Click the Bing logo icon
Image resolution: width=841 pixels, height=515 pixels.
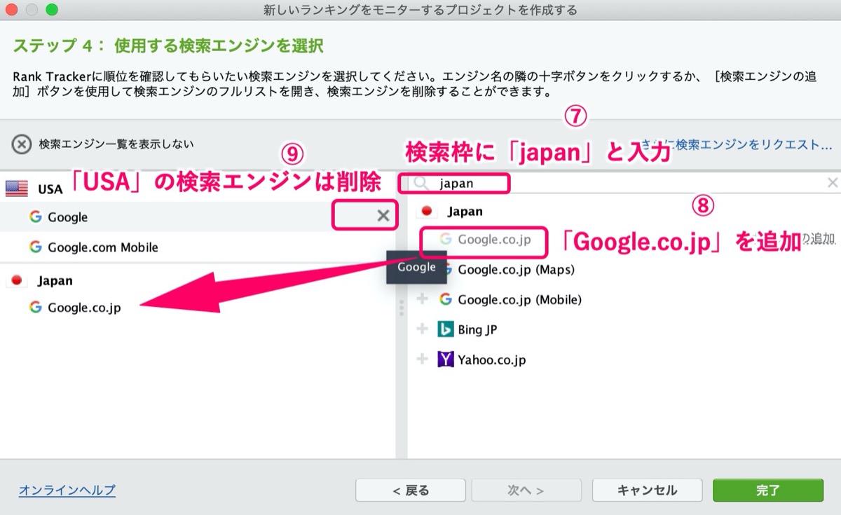(445, 329)
